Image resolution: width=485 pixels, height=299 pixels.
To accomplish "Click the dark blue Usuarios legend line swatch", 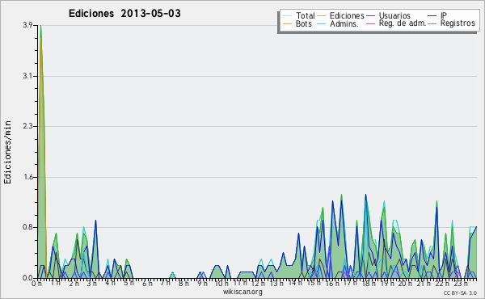I will pyautogui.click(x=370, y=16).
